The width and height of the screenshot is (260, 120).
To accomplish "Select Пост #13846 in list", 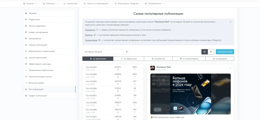I will 113,111.
